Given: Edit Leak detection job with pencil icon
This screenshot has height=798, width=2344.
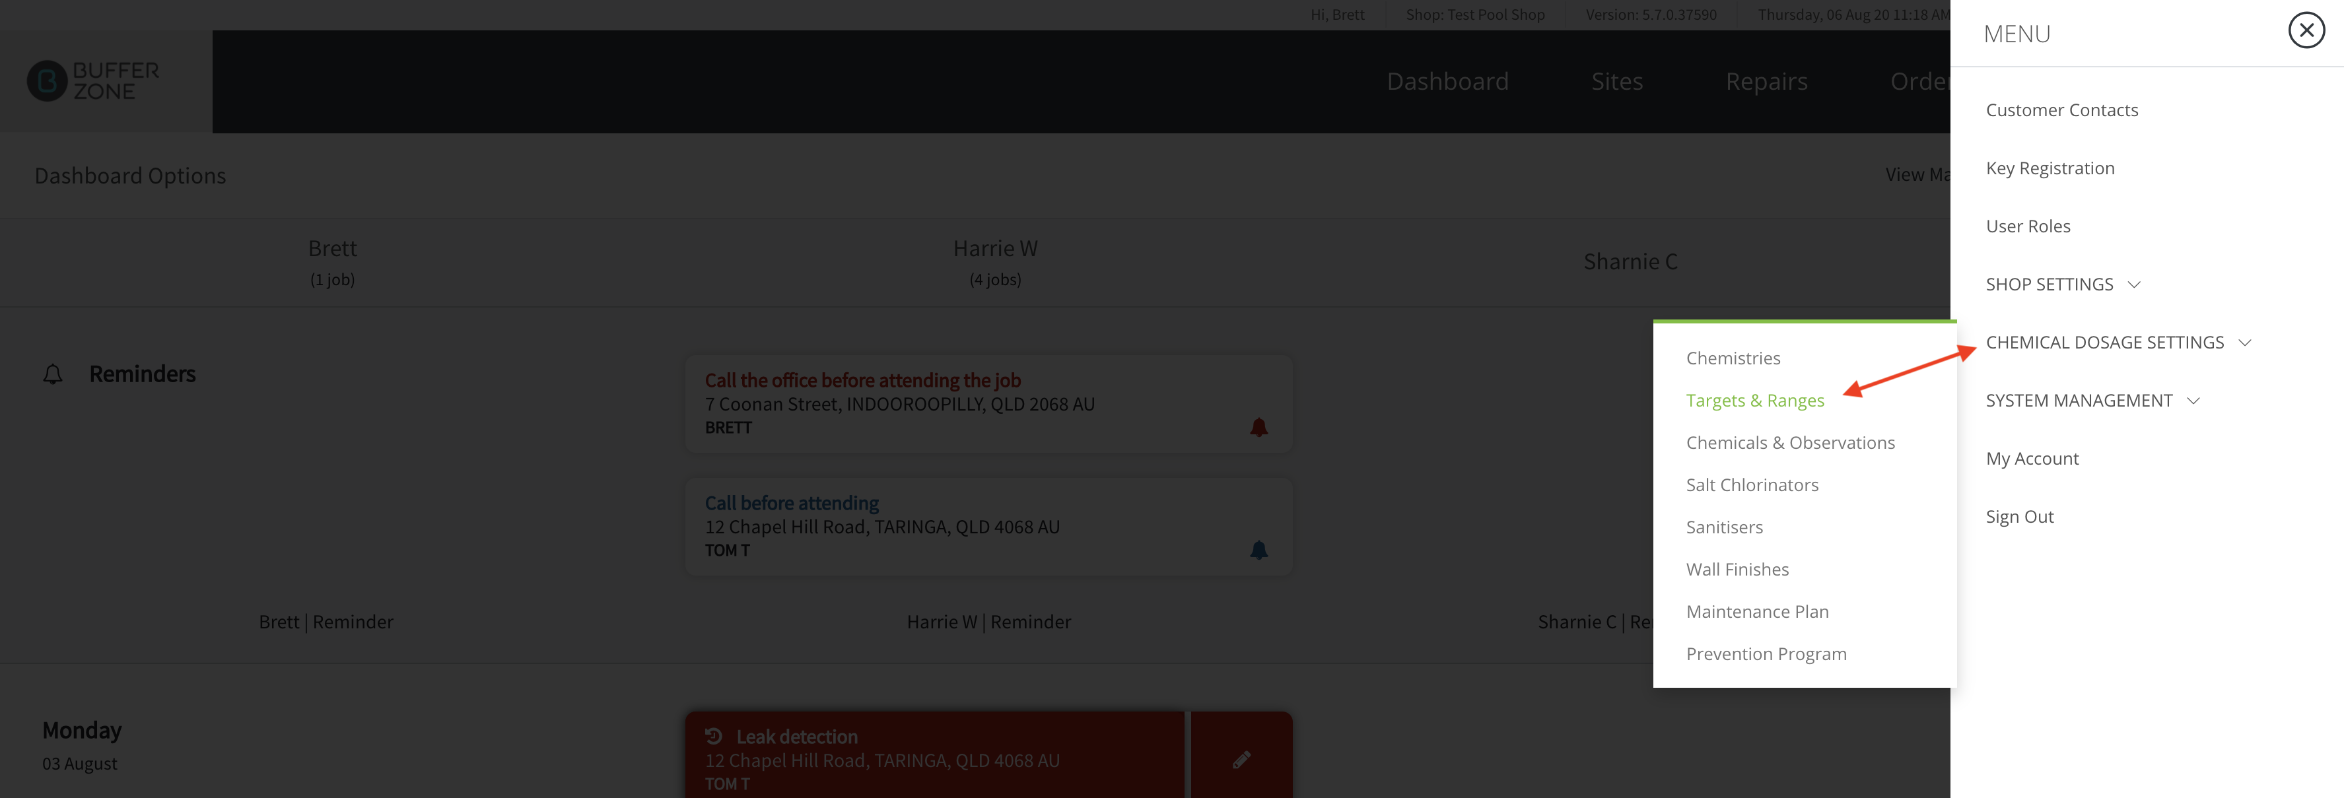Looking at the screenshot, I should coord(1241,759).
